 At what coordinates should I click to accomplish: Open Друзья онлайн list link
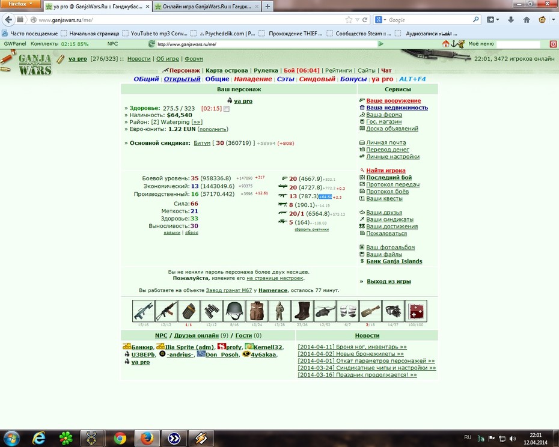(x=197, y=335)
